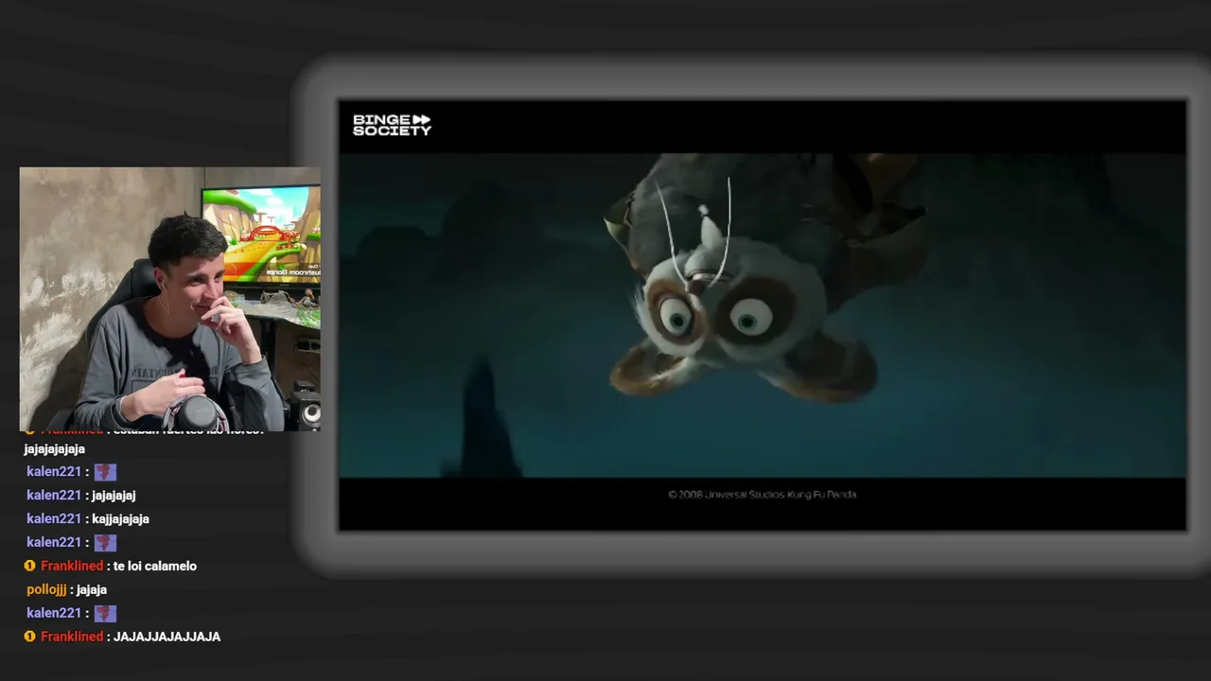The width and height of the screenshot is (1211, 681).
Task: Click kalen221's emote right before "te loi calamelo"
Action: pyautogui.click(x=105, y=542)
